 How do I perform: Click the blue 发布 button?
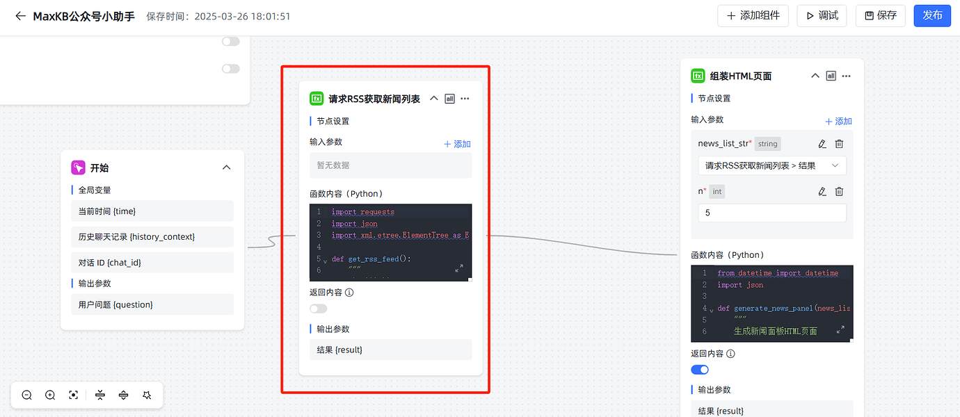[x=932, y=15]
